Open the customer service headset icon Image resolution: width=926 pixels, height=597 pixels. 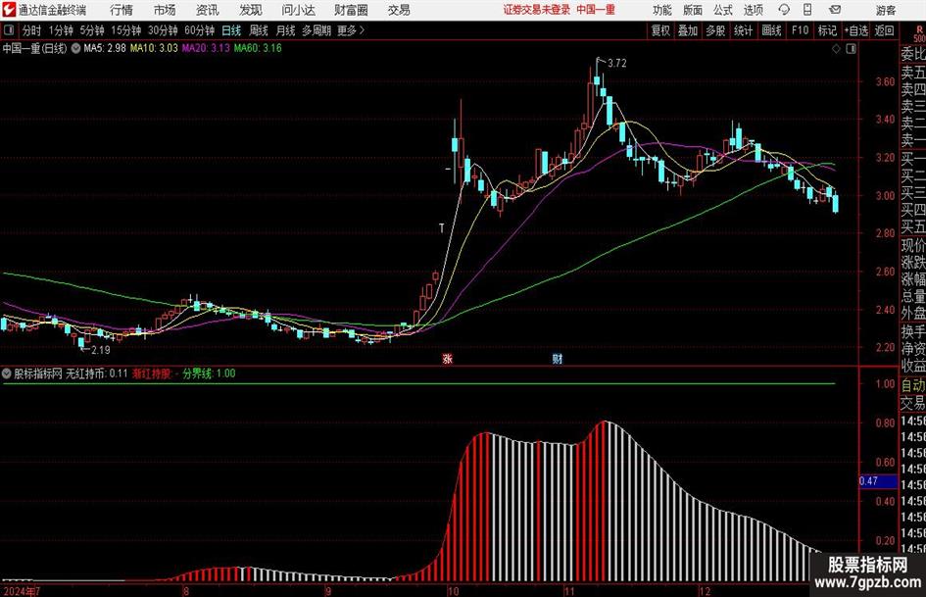784,10
